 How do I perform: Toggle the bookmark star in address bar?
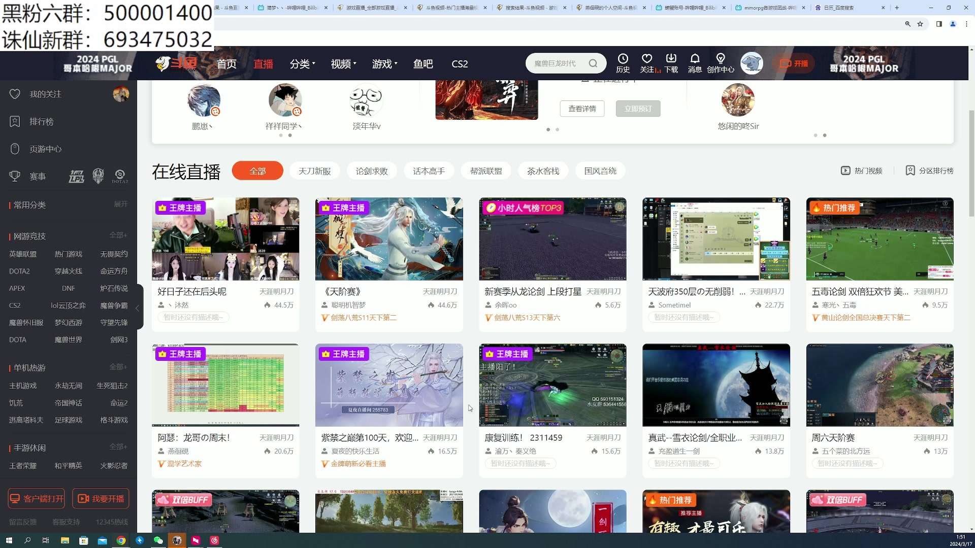(921, 24)
